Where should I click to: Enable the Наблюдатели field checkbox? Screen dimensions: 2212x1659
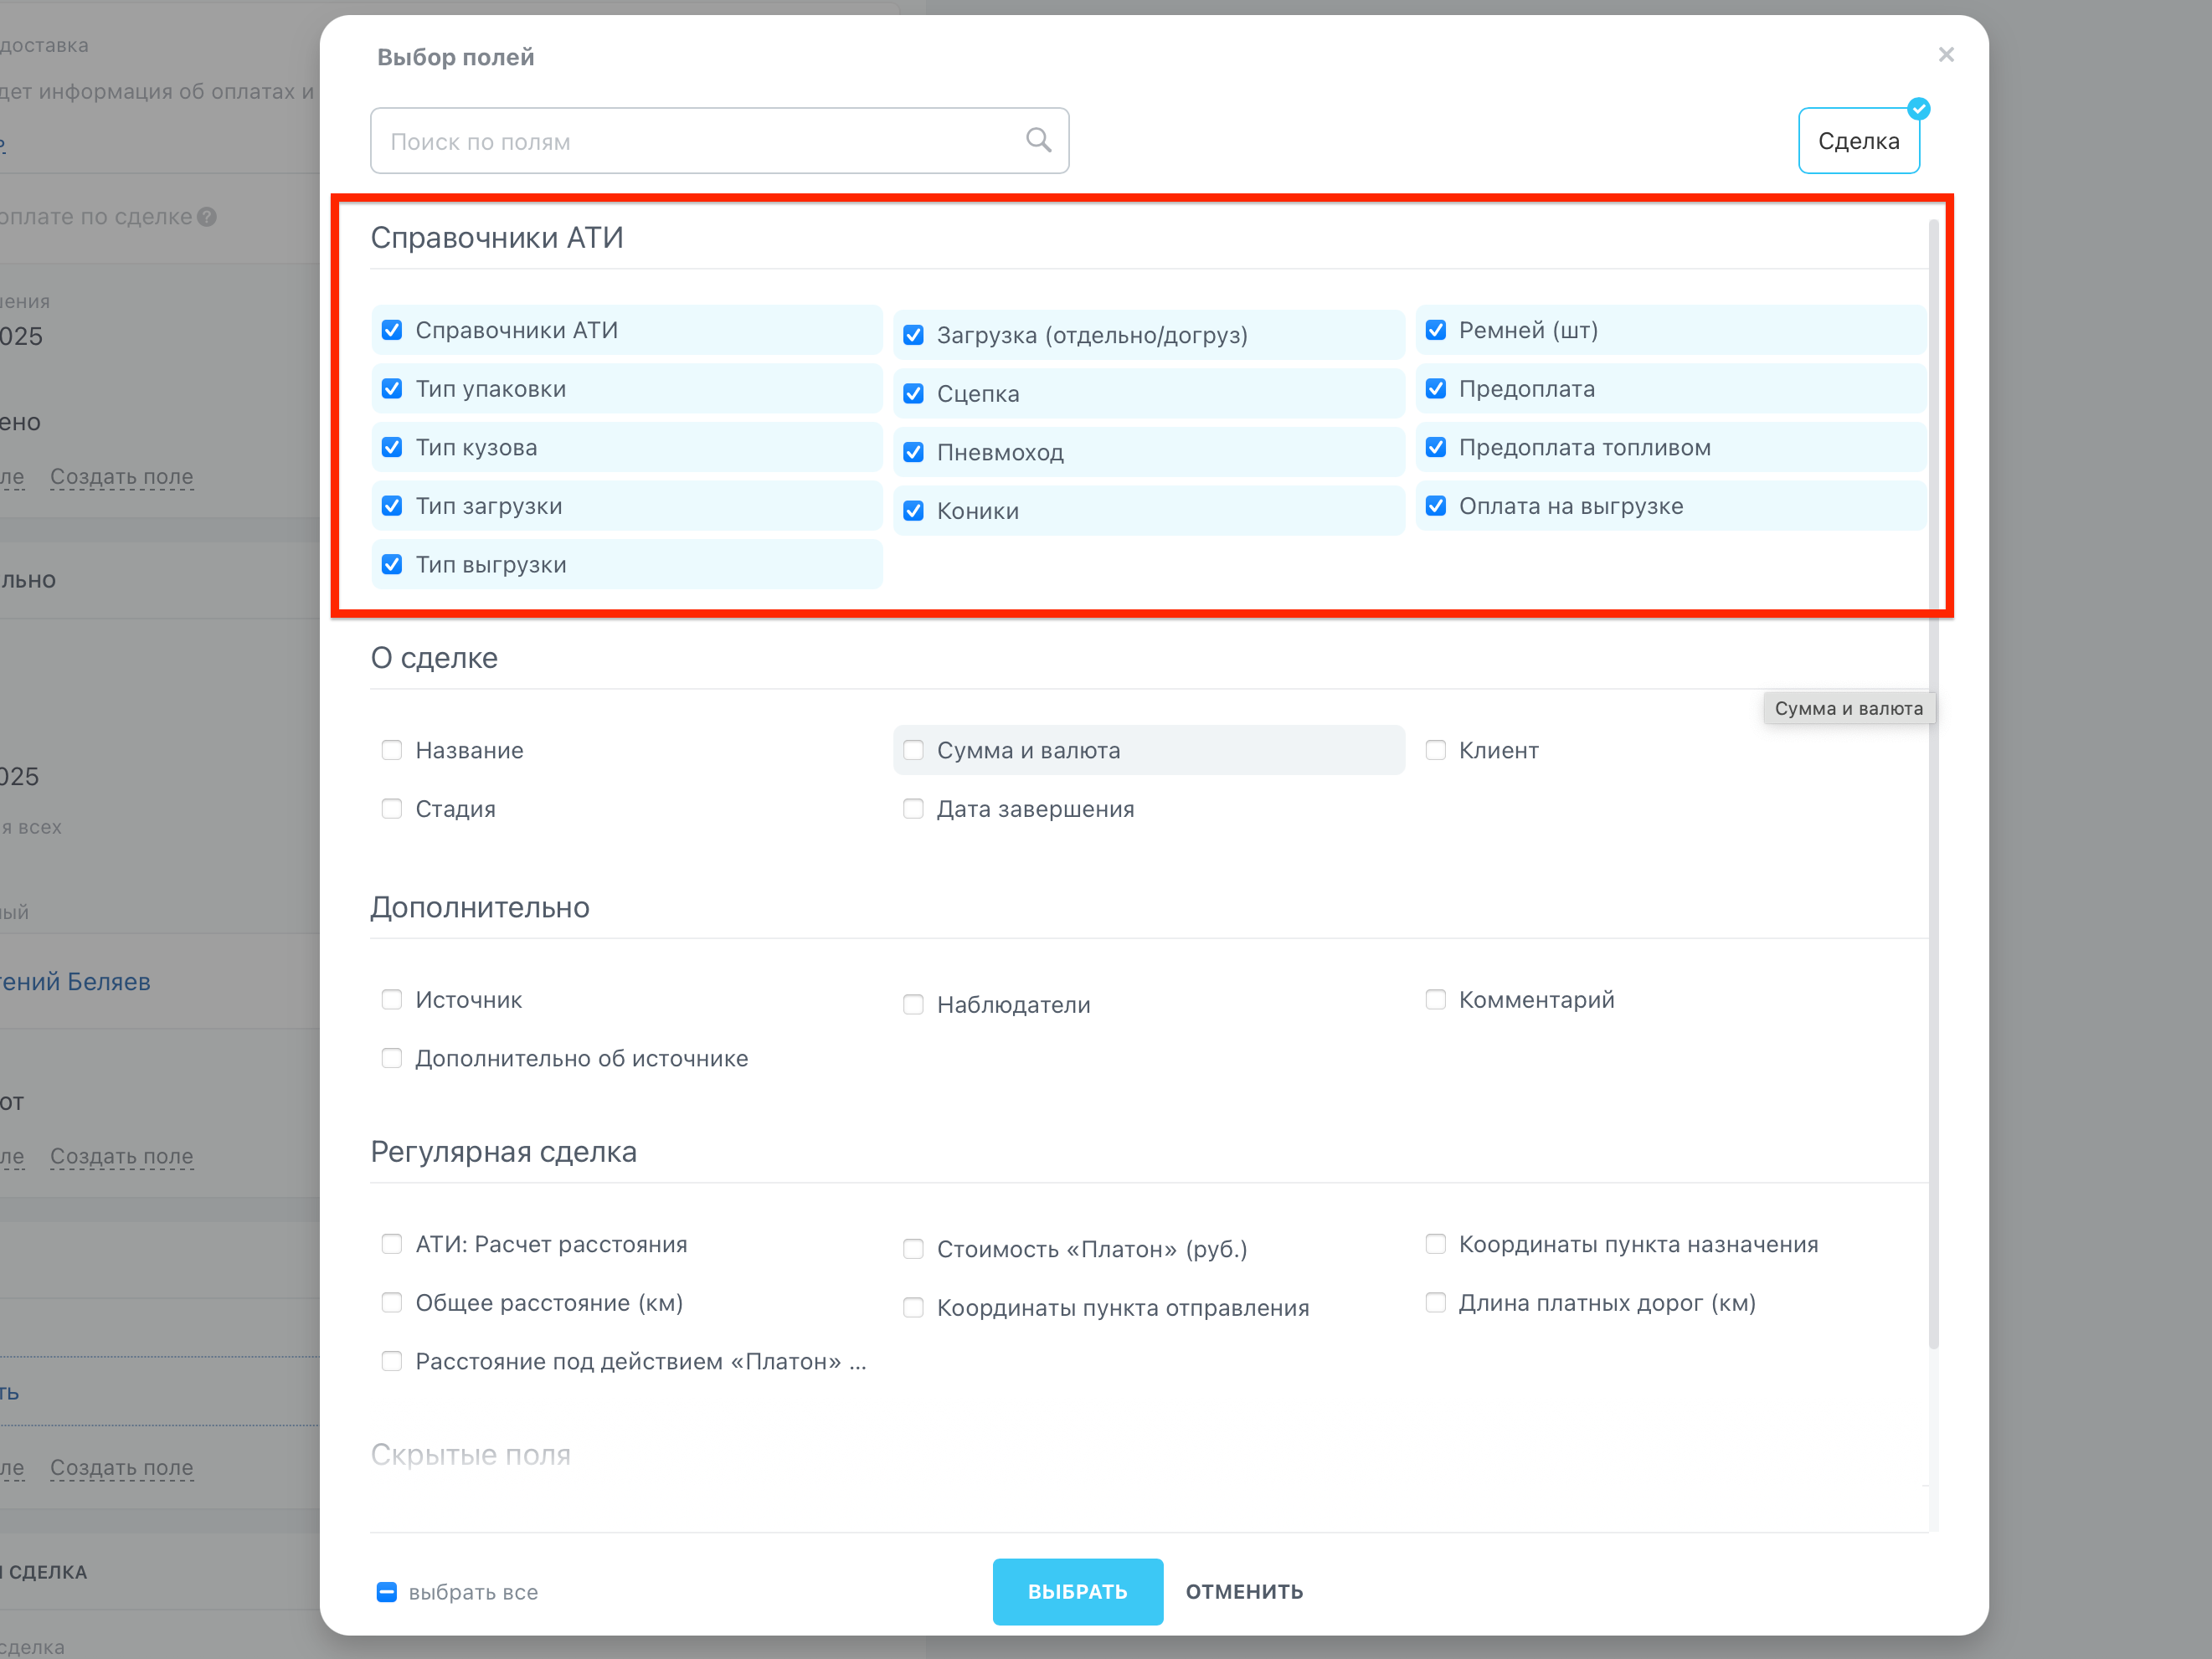click(x=913, y=1004)
